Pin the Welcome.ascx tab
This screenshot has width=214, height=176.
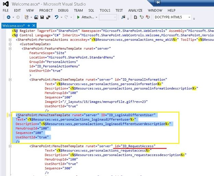(29, 26)
